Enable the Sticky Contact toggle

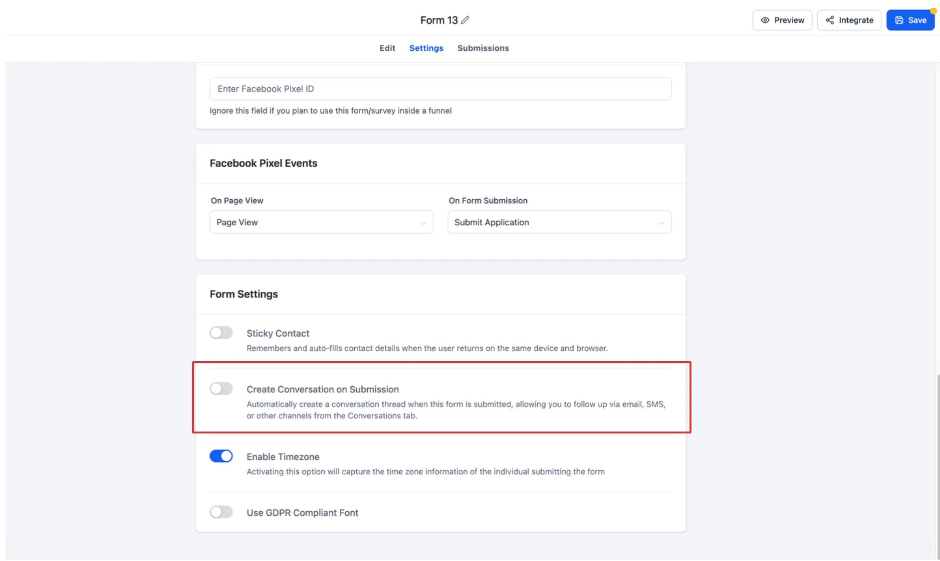[x=221, y=332]
